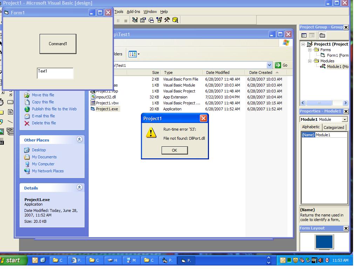The width and height of the screenshot is (359, 269).
Task: Click the My Computer icon in Other Places
Action: click(x=27, y=164)
